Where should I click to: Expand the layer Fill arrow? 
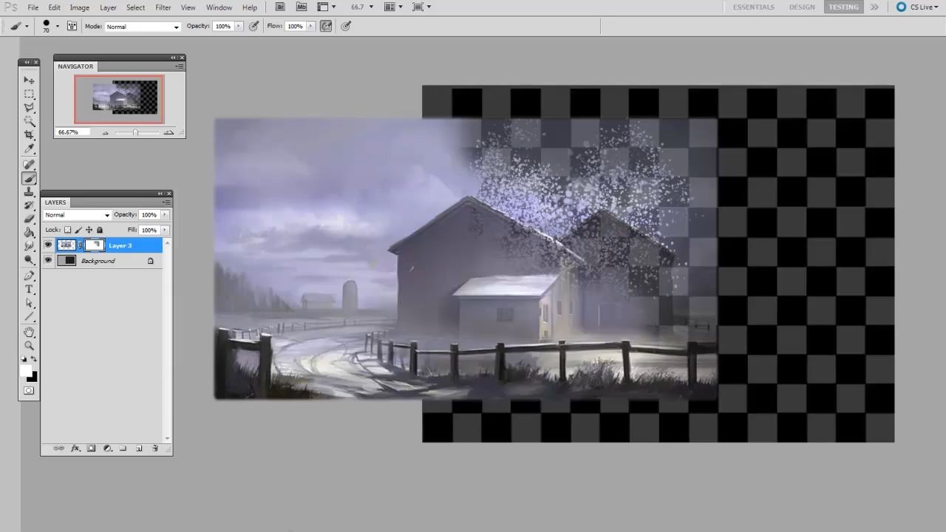[x=165, y=230]
